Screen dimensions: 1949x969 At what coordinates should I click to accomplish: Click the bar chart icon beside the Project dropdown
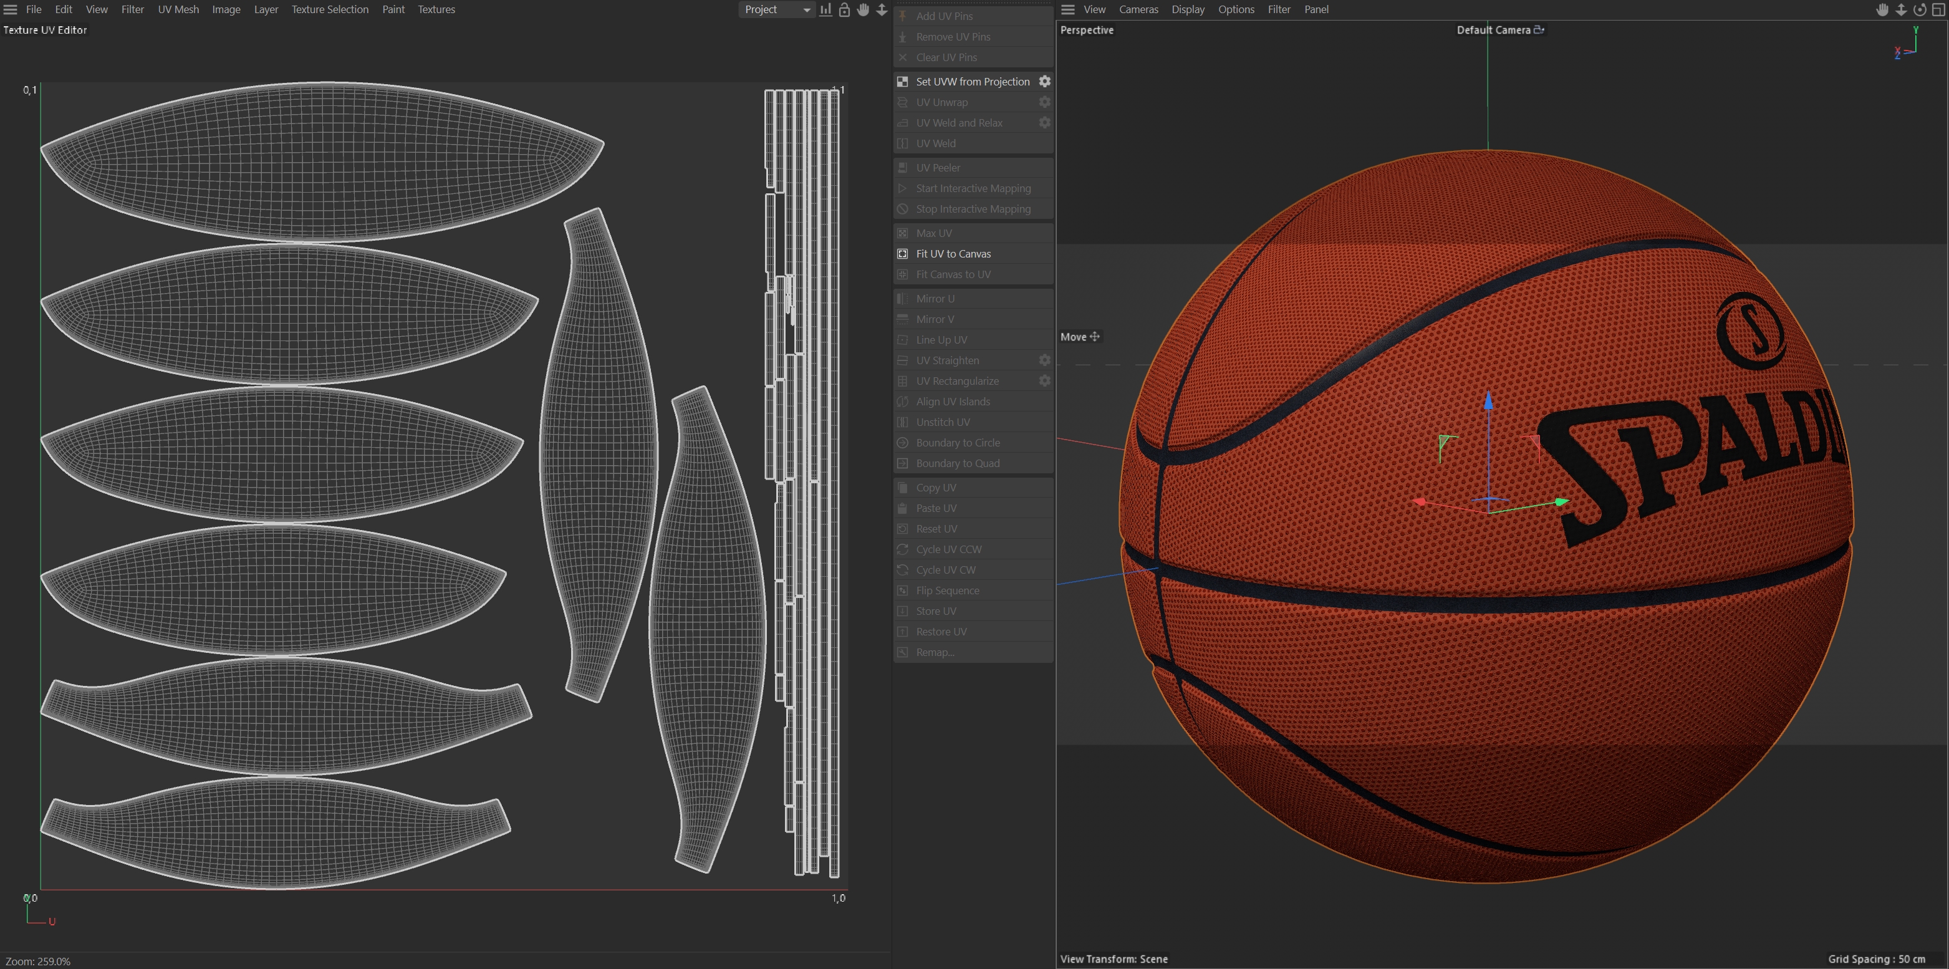825,10
